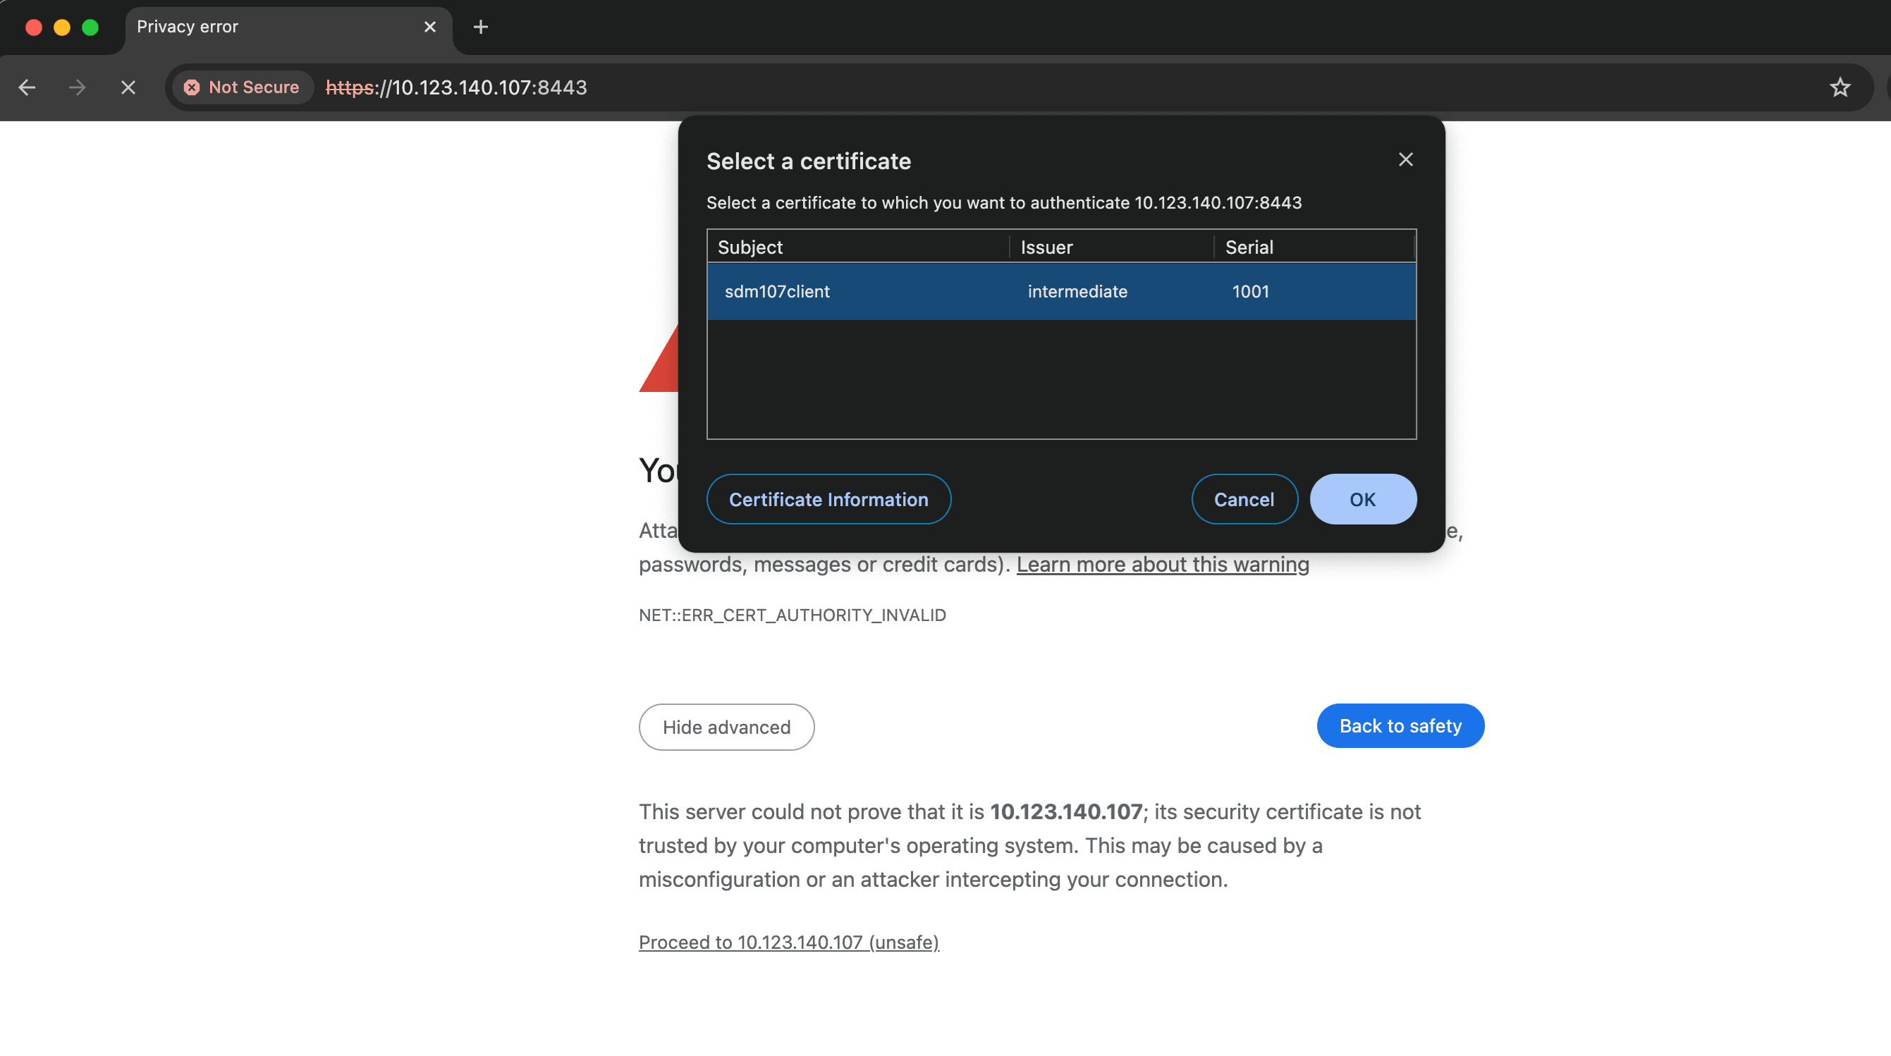The height and width of the screenshot is (1056, 1891).
Task: Switch to the Privacy error tab
Action: click(x=220, y=26)
